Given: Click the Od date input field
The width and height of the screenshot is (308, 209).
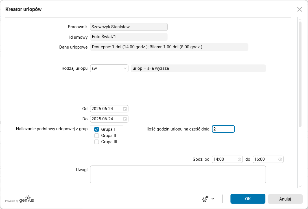Looking at the screenshot, I should (106, 109).
